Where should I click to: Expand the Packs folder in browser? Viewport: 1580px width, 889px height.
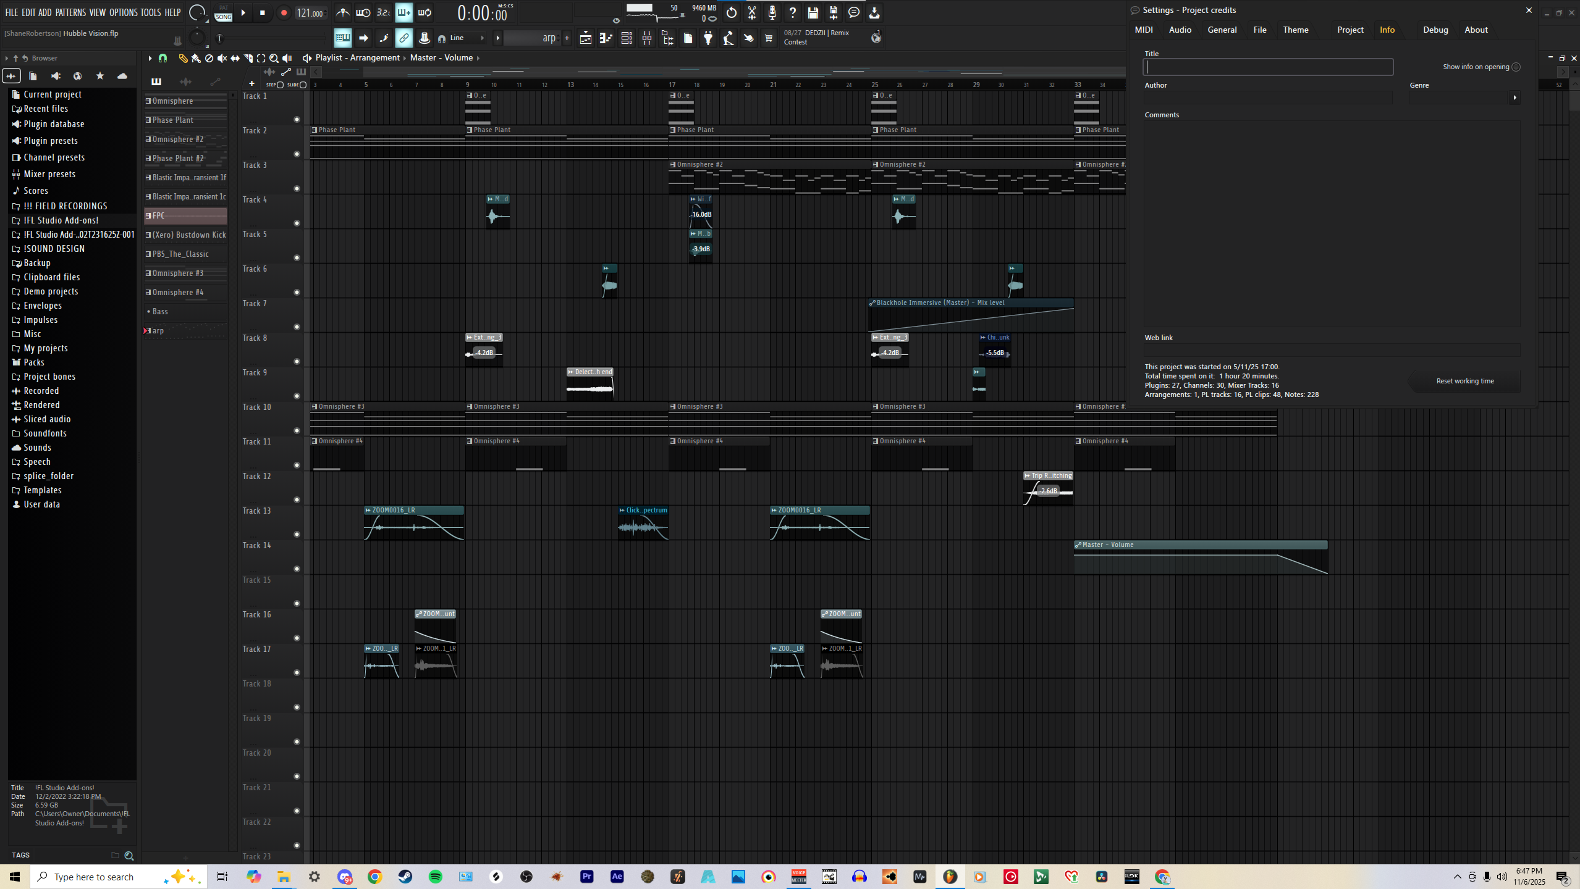[x=34, y=362]
